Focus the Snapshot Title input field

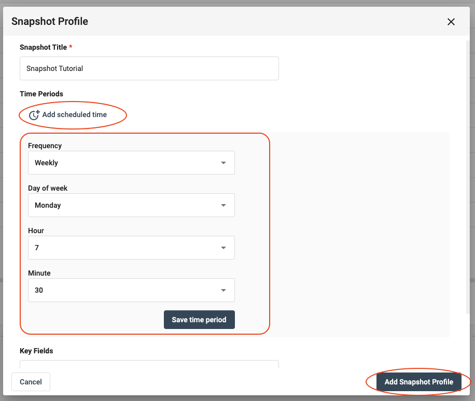149,68
